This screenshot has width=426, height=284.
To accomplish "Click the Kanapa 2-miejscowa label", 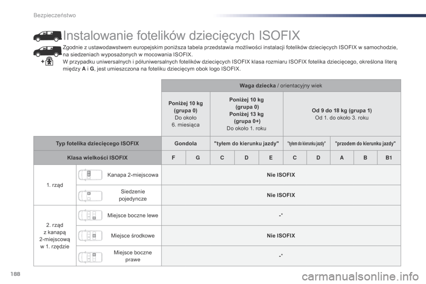I will pos(133,175).
